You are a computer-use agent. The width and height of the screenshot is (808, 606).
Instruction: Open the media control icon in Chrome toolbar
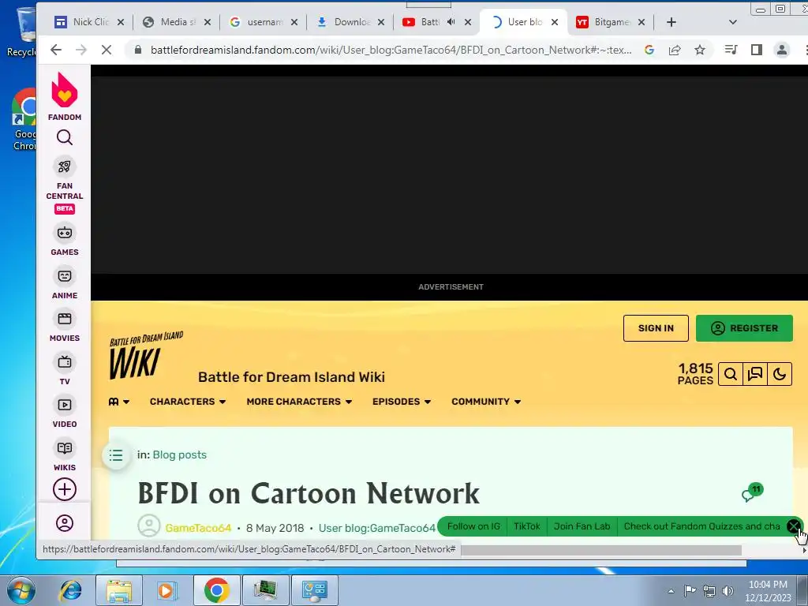point(731,50)
